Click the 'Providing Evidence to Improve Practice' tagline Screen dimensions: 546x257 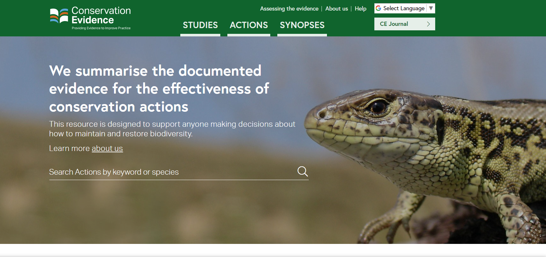coord(101,28)
